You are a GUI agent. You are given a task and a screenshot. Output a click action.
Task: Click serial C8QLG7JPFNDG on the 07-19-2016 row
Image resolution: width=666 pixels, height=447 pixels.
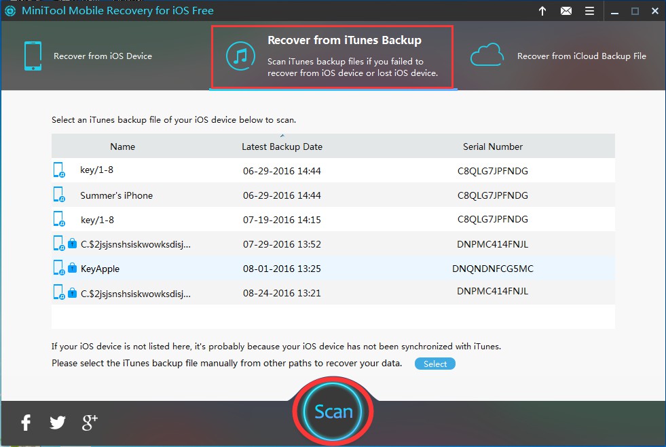click(x=493, y=219)
